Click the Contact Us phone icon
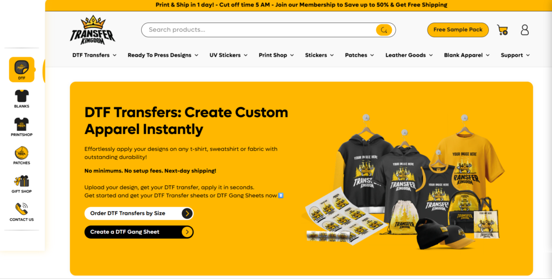The width and height of the screenshot is (552, 279). (22, 212)
